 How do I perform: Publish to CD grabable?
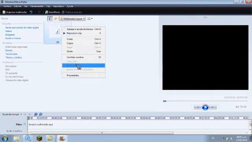[11, 73]
